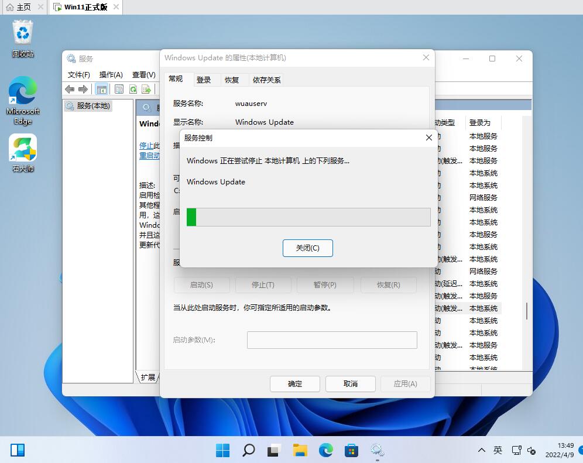Screen dimensions: 583x463
Task: Click the service stop progress bar
Action: 307,217
